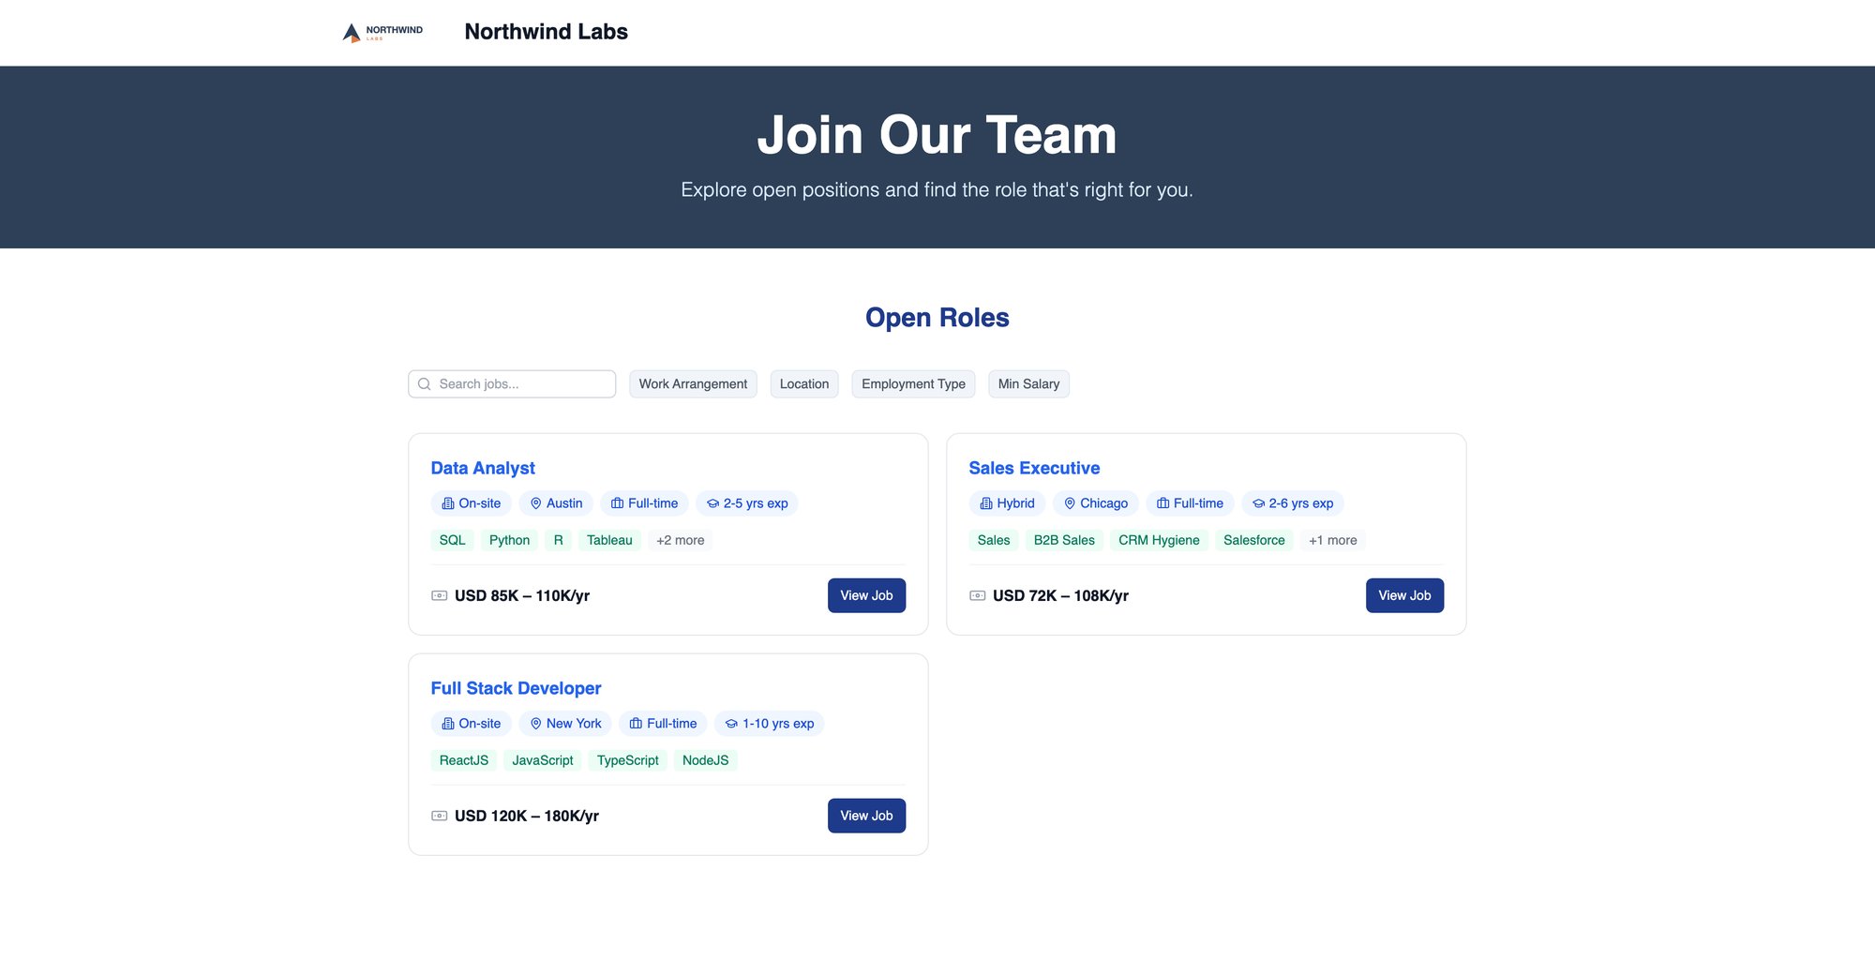View the Sales Executive job
The width and height of the screenshot is (1875, 960).
(1404, 595)
